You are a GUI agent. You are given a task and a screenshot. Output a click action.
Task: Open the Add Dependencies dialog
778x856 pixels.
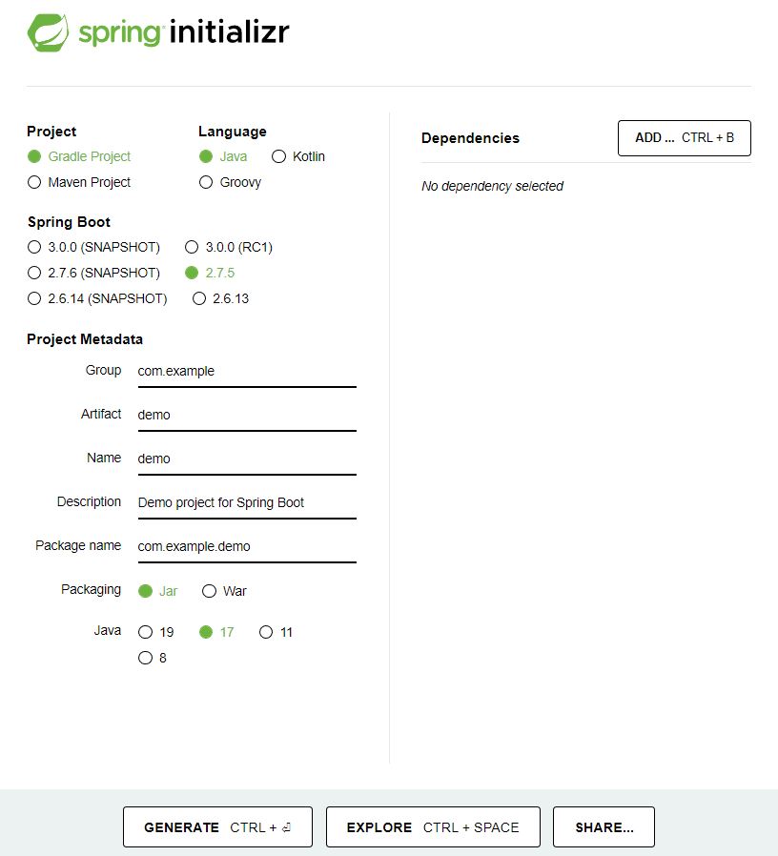click(685, 138)
